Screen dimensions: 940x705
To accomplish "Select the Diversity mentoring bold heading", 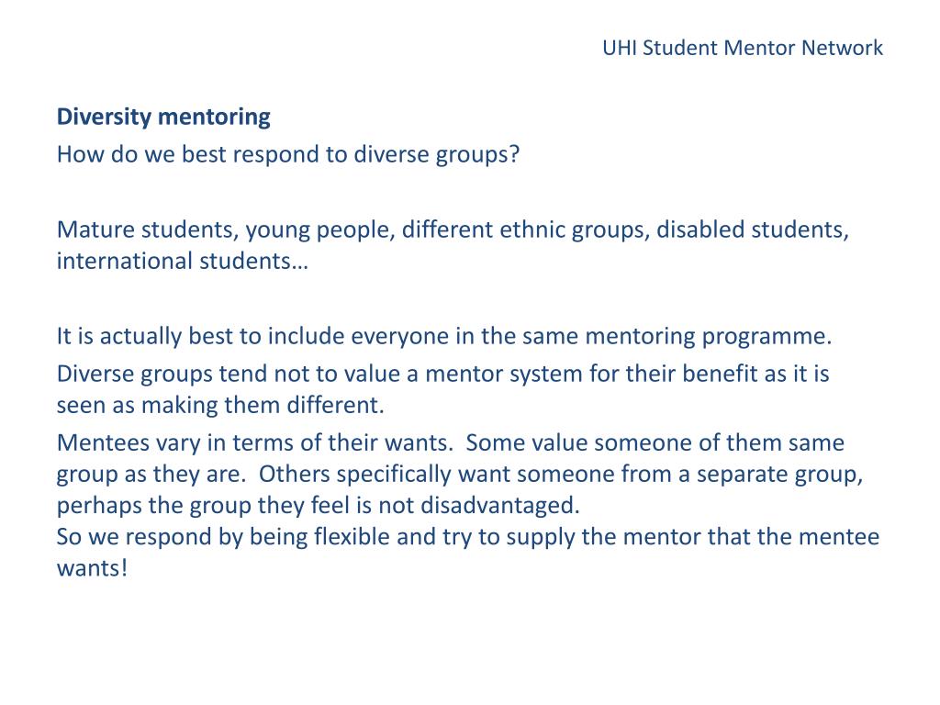I will coord(163,117).
